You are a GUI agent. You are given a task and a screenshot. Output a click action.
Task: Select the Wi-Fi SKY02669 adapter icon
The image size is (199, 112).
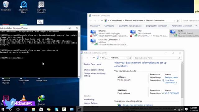[174, 33]
